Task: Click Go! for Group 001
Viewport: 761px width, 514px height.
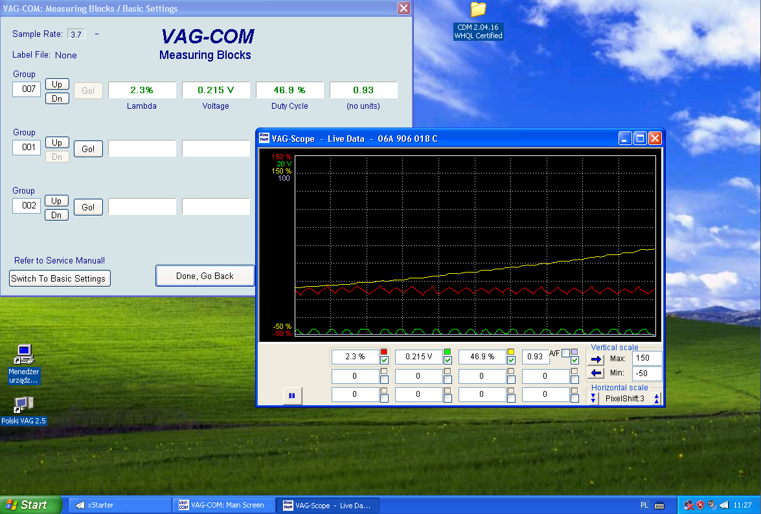Action: [x=88, y=149]
